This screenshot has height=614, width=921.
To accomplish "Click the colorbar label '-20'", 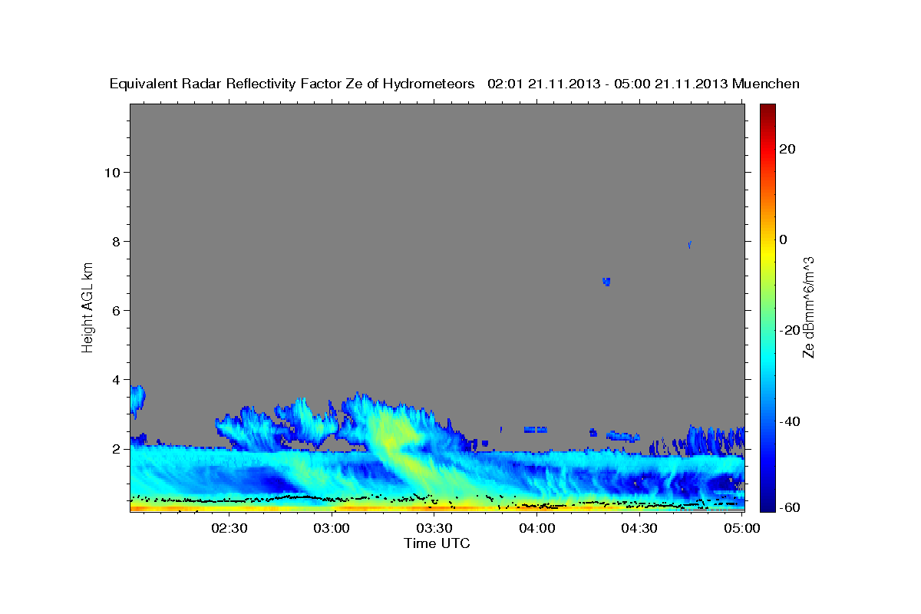I will (x=790, y=330).
